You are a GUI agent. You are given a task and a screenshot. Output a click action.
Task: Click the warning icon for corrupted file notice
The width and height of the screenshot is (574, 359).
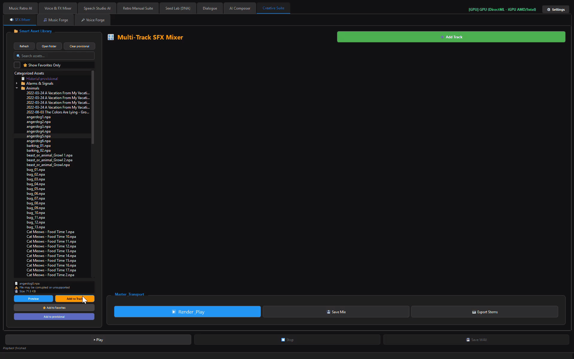[16, 287]
